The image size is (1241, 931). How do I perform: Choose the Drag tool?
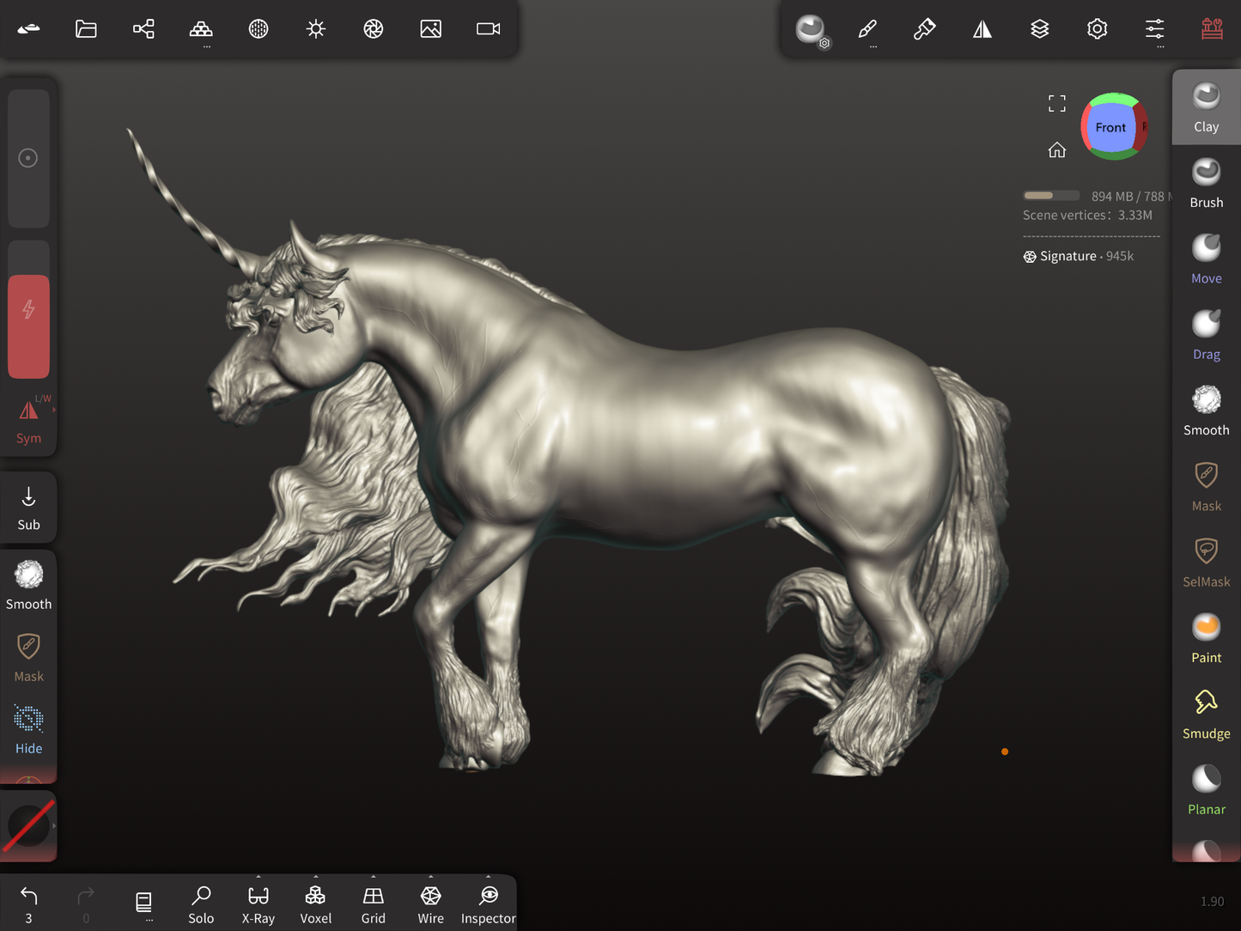point(1206,335)
